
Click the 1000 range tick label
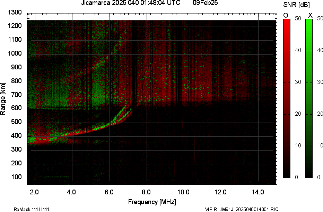[15, 54]
